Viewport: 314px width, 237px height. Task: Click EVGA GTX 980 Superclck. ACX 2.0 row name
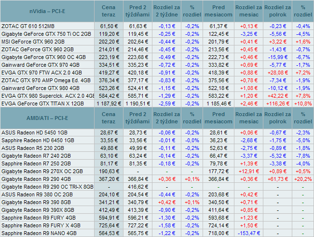48,96
